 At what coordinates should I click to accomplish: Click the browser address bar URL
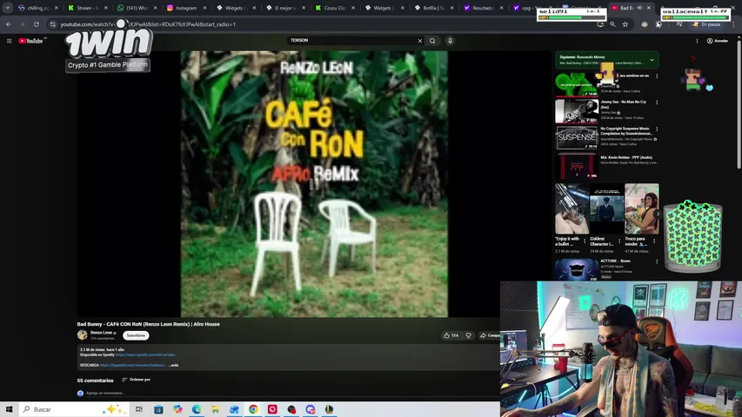point(148,24)
